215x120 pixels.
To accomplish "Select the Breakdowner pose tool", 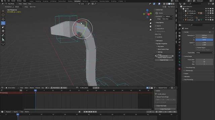I will pos(3,44).
